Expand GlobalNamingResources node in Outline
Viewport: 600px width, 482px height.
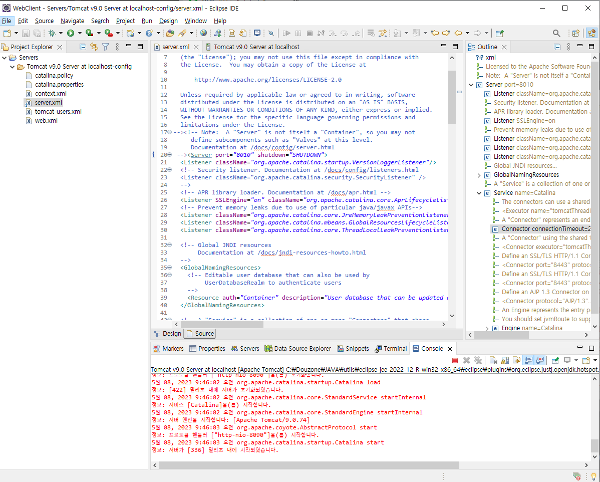click(479, 175)
